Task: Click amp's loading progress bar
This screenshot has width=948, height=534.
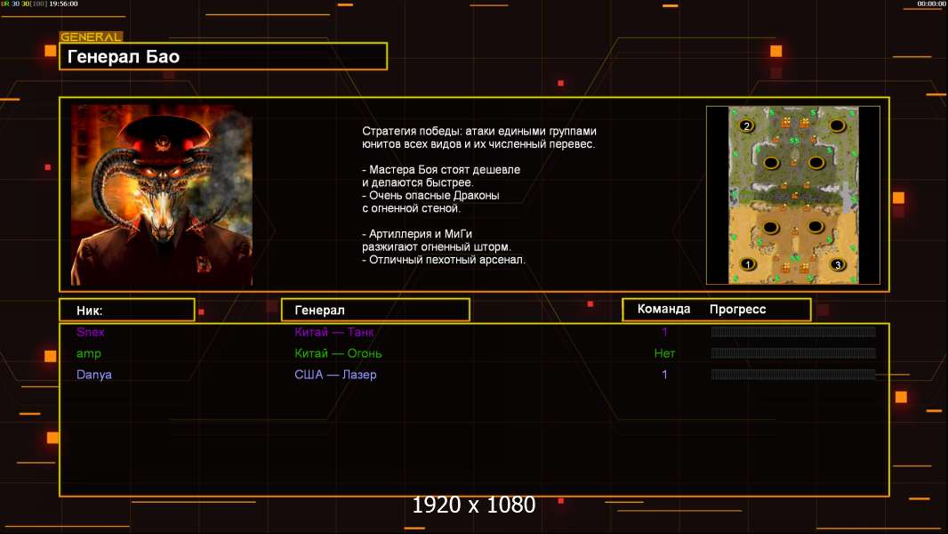Action: point(793,353)
